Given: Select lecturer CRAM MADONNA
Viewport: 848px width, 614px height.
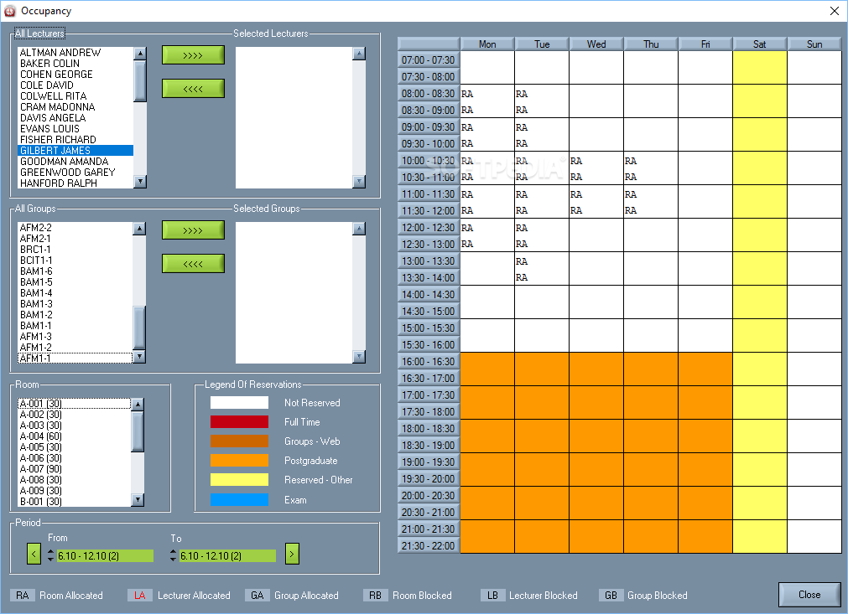Looking at the screenshot, I should pyautogui.click(x=75, y=107).
